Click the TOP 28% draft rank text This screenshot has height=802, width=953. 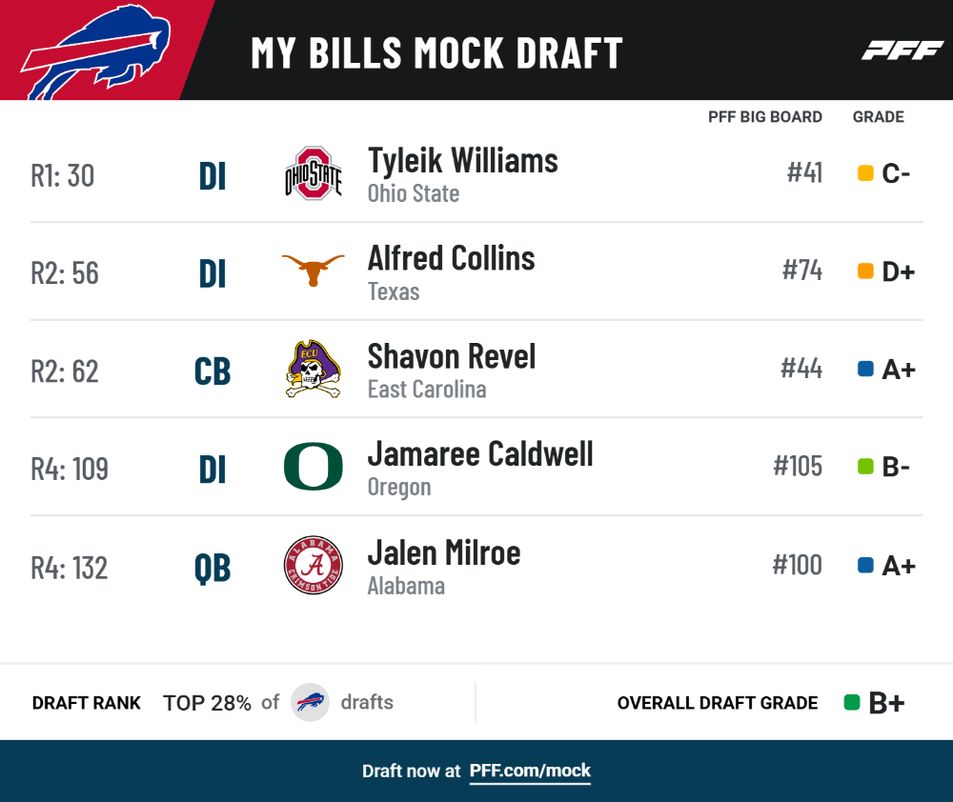[x=207, y=703]
